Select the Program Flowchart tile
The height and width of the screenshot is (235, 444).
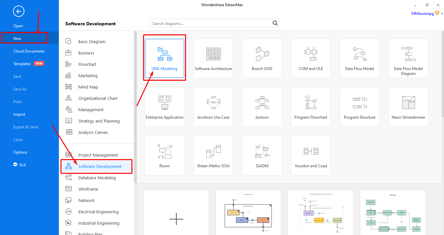tap(311, 107)
